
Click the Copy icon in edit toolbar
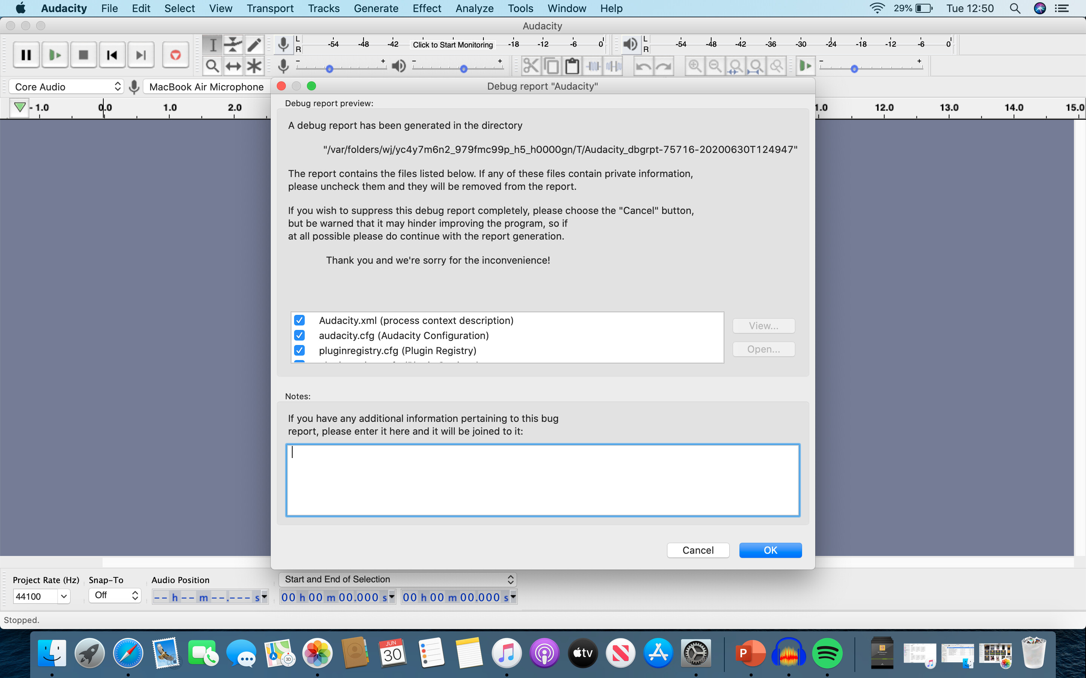click(552, 66)
